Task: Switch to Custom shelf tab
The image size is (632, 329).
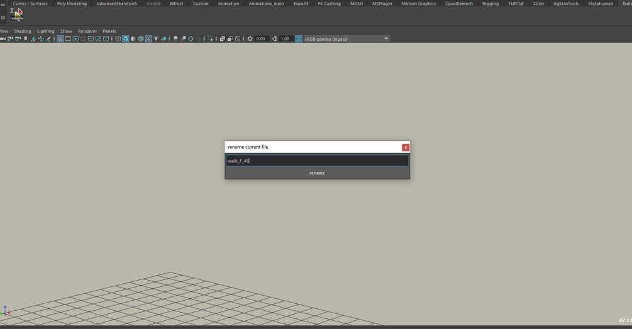Action: pyautogui.click(x=201, y=4)
